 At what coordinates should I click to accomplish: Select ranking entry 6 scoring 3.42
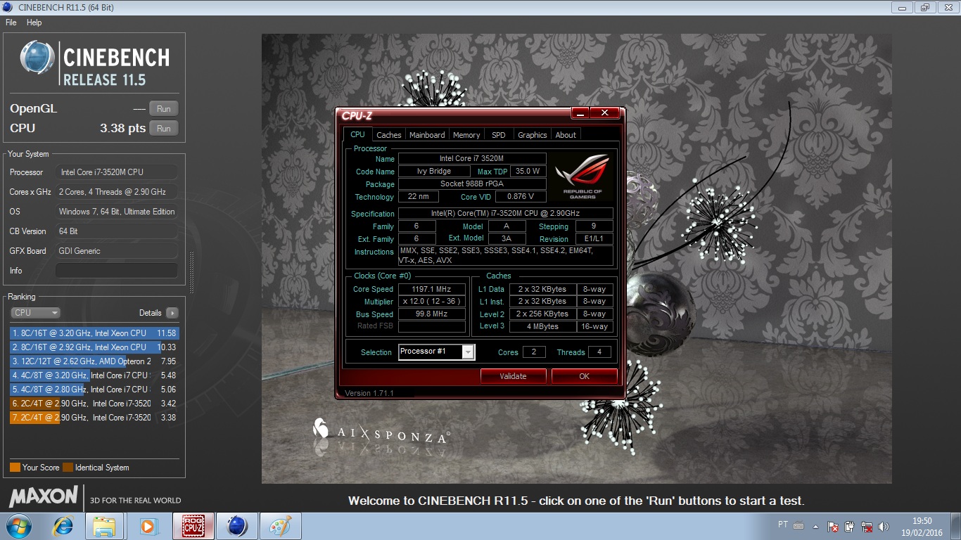(94, 404)
